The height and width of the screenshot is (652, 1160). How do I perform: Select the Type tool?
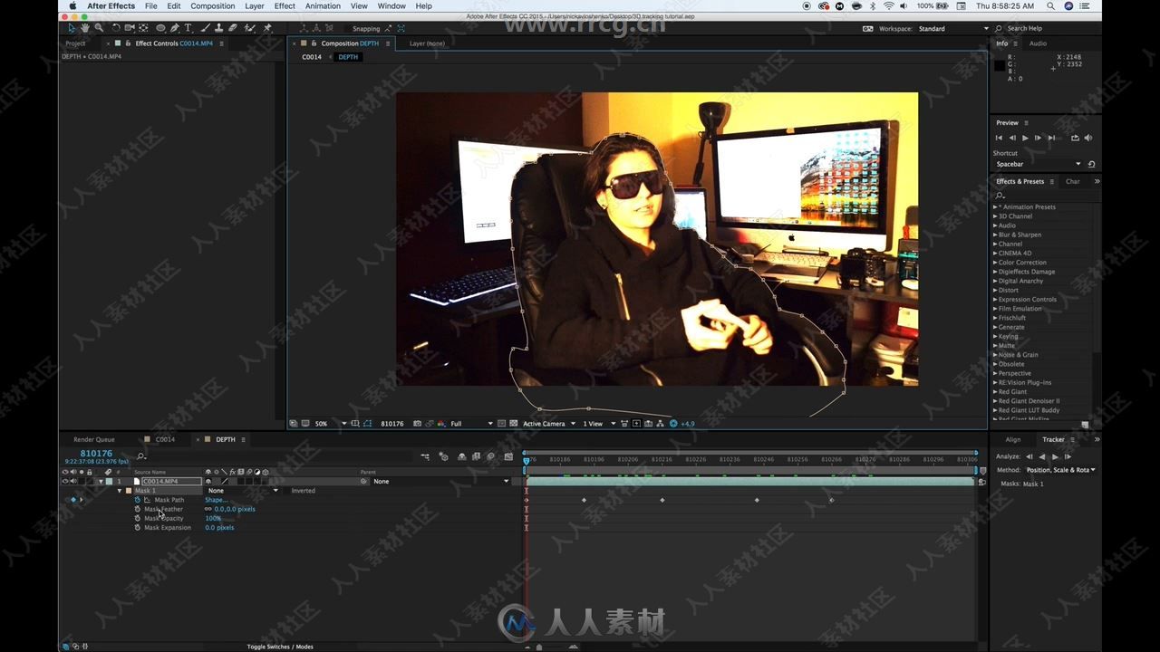pyautogui.click(x=188, y=28)
